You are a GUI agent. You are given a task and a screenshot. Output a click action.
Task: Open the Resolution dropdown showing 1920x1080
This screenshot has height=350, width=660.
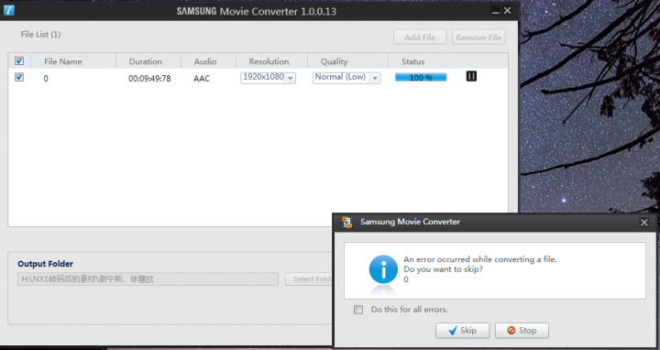pyautogui.click(x=268, y=78)
